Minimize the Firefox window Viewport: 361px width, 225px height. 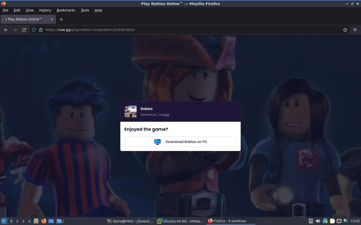[347, 4]
